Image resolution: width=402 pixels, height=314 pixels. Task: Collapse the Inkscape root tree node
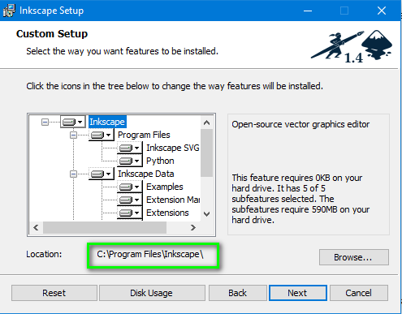click(45, 123)
